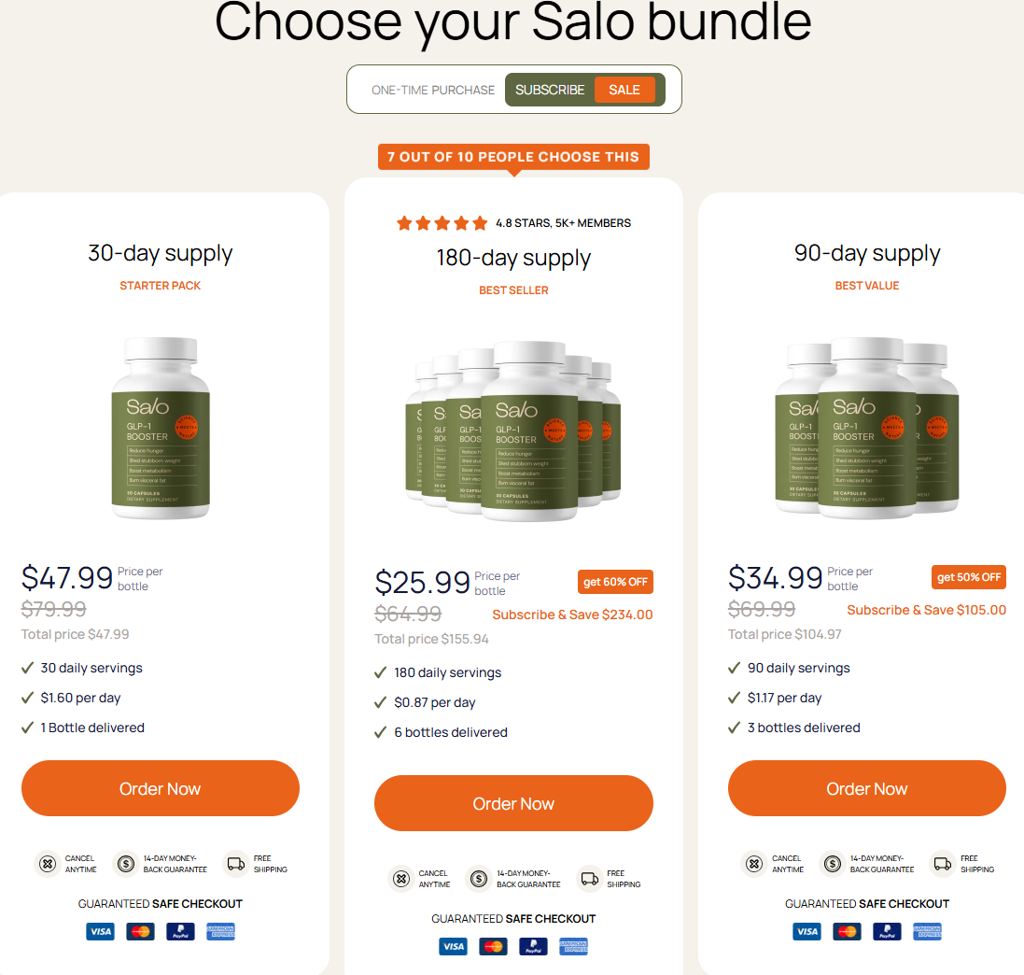Click Visa icon in 30-day supply card
The height and width of the screenshot is (975, 1024).
pyautogui.click(x=100, y=931)
